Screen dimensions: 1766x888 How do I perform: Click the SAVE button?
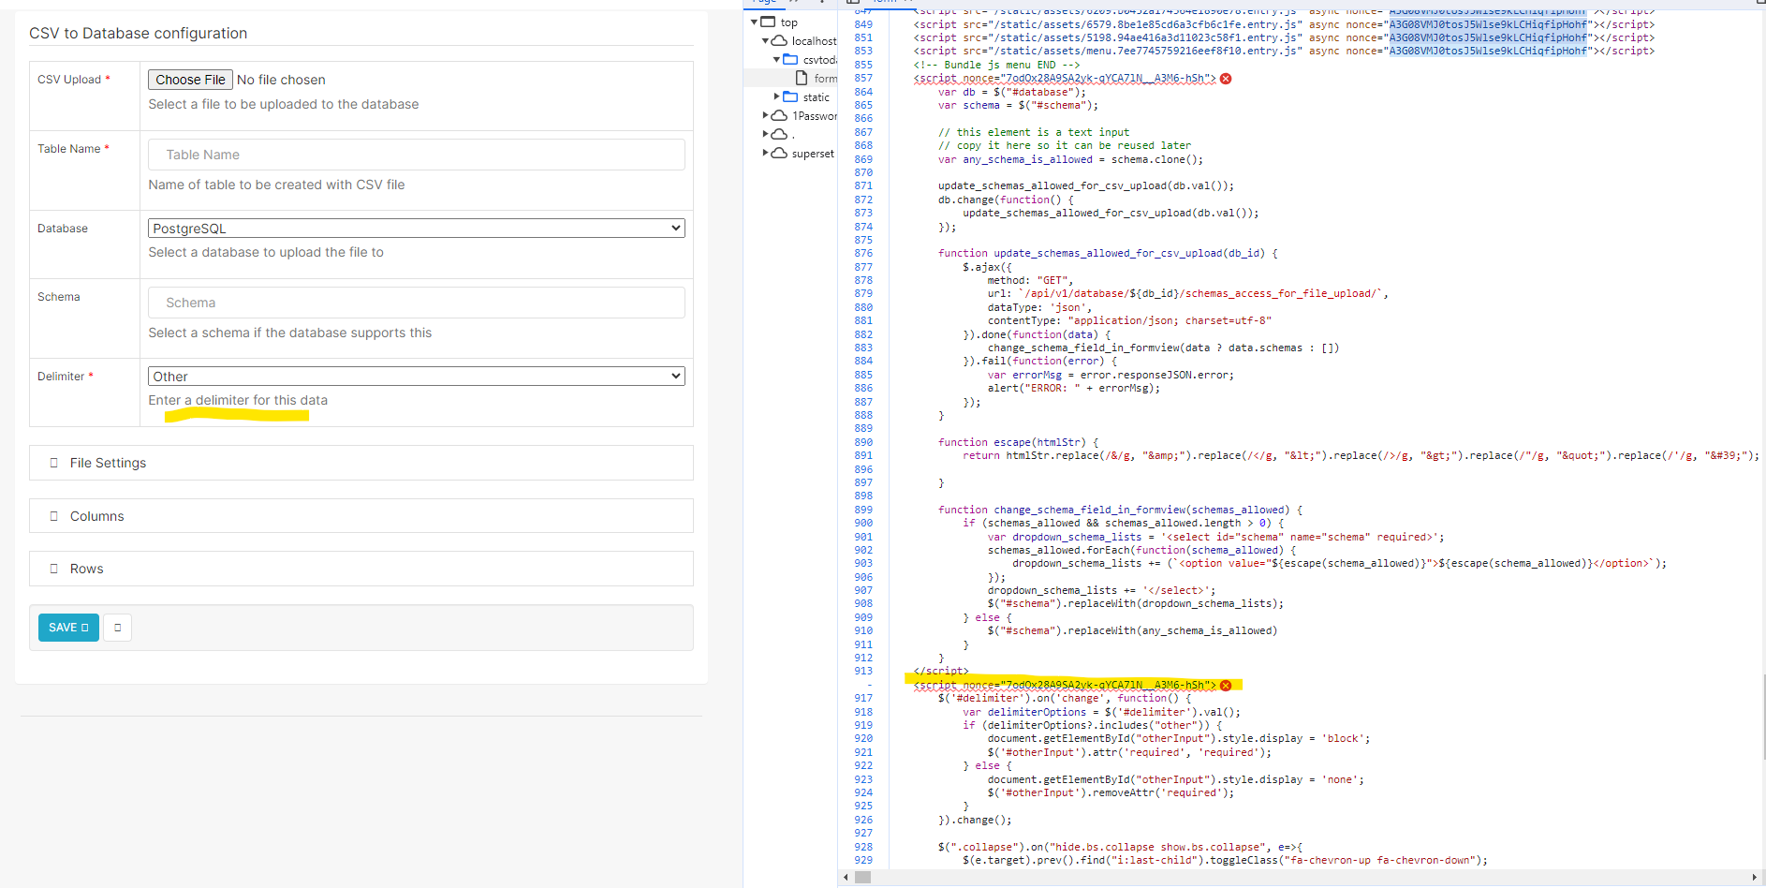[68, 628]
